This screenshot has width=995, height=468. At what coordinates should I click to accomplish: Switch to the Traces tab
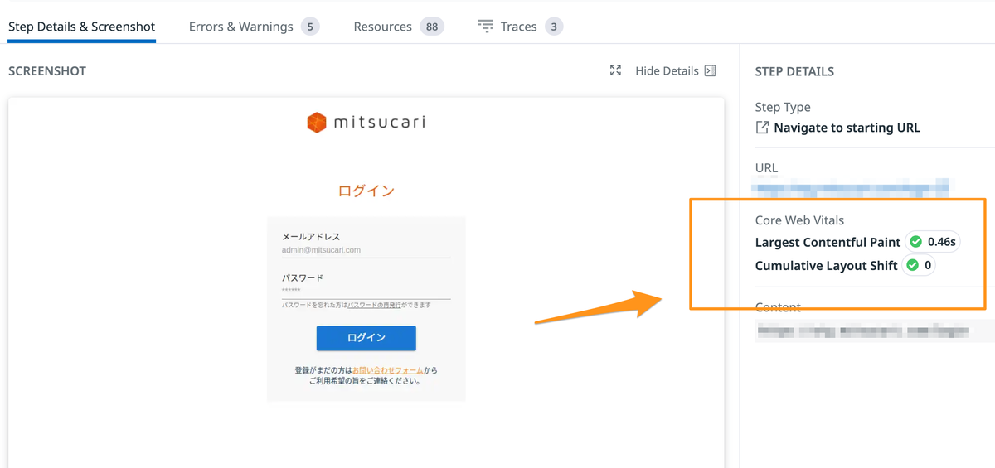point(520,27)
